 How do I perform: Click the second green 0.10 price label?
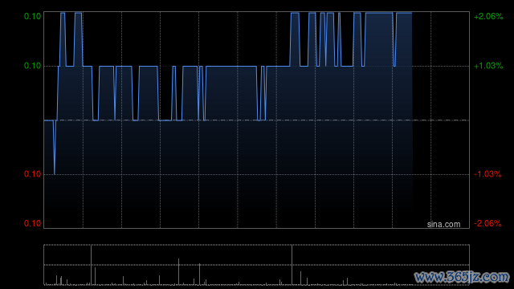(x=32, y=66)
